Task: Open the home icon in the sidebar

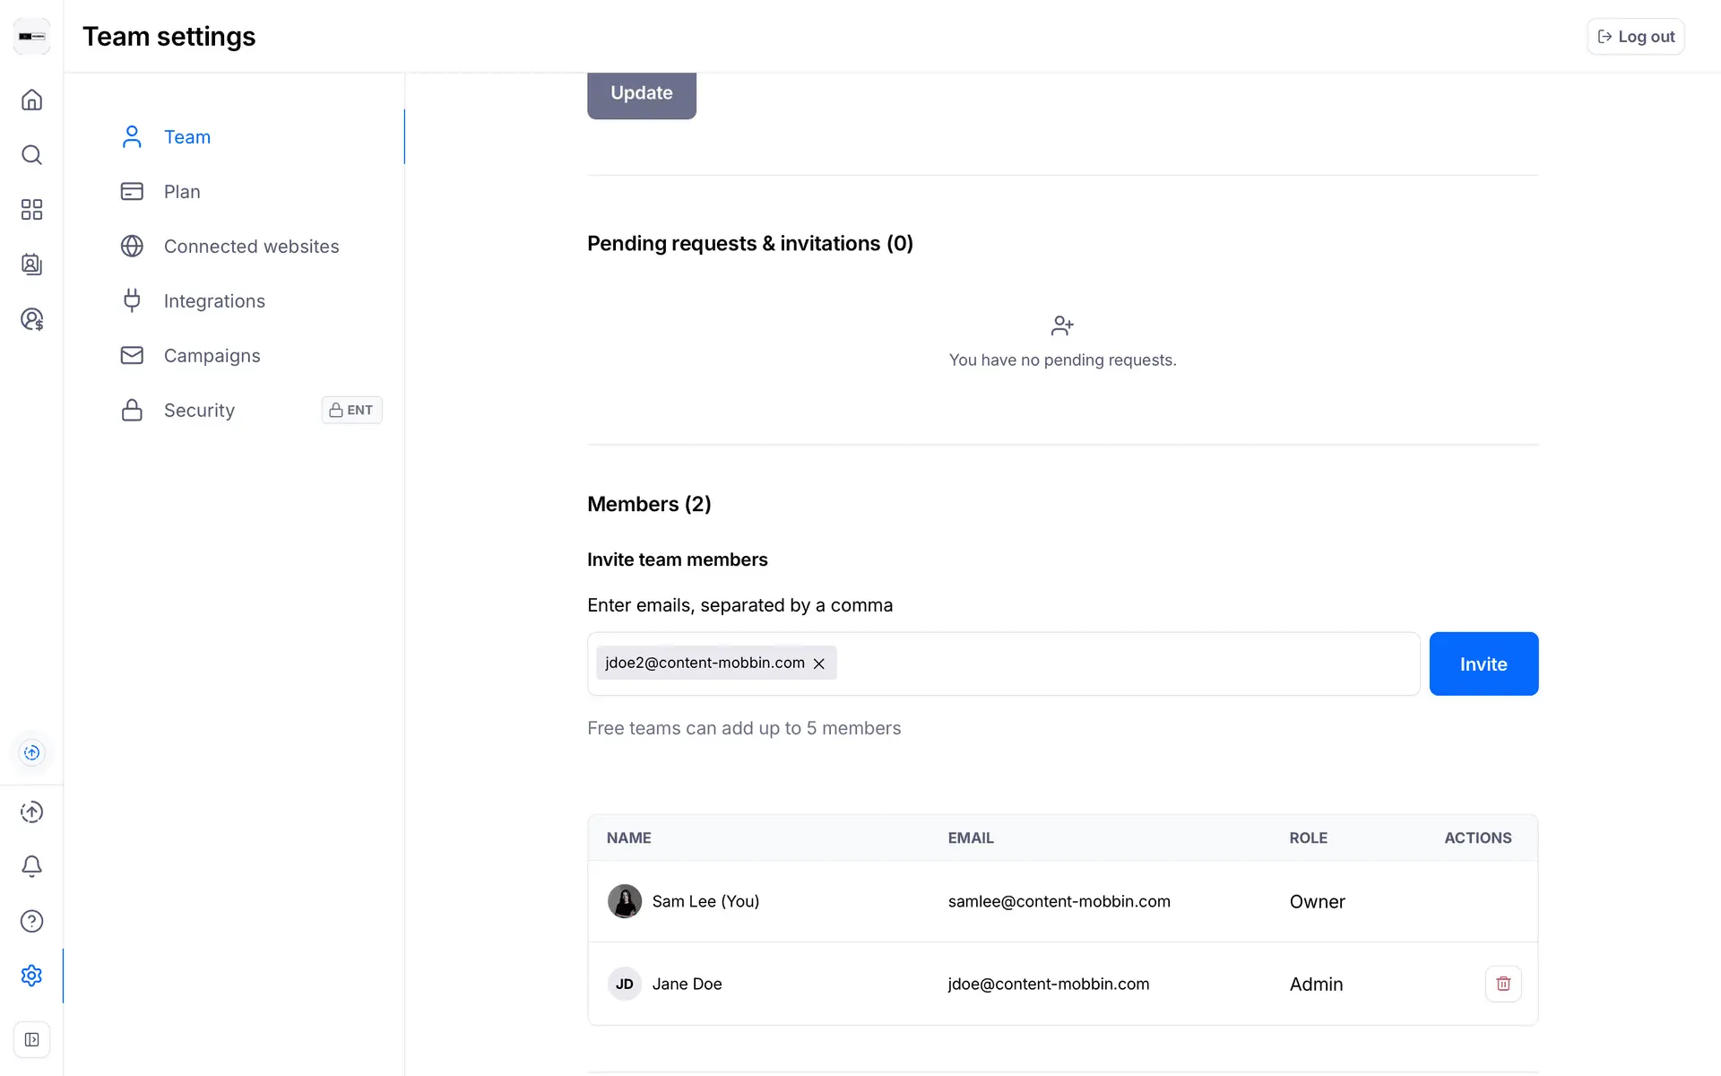Action: tap(31, 100)
